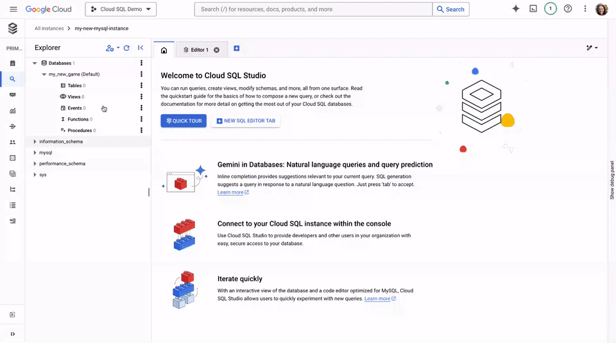Refresh the Explorer panel
Viewport: 616px width, 343px height.
click(126, 48)
